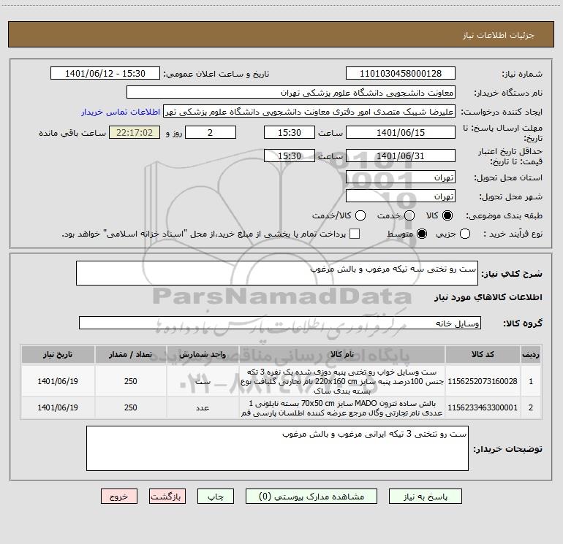Select the کالا/خدمت radio button
This screenshot has width=563, height=544.
360,215
